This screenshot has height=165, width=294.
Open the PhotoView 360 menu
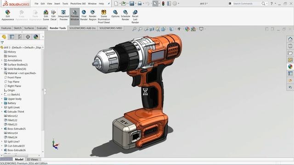[78, 4]
